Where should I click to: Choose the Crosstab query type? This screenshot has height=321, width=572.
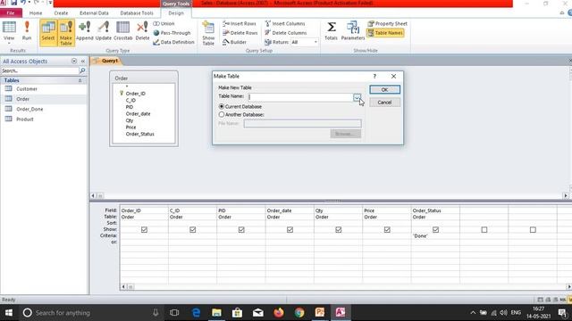(123, 31)
